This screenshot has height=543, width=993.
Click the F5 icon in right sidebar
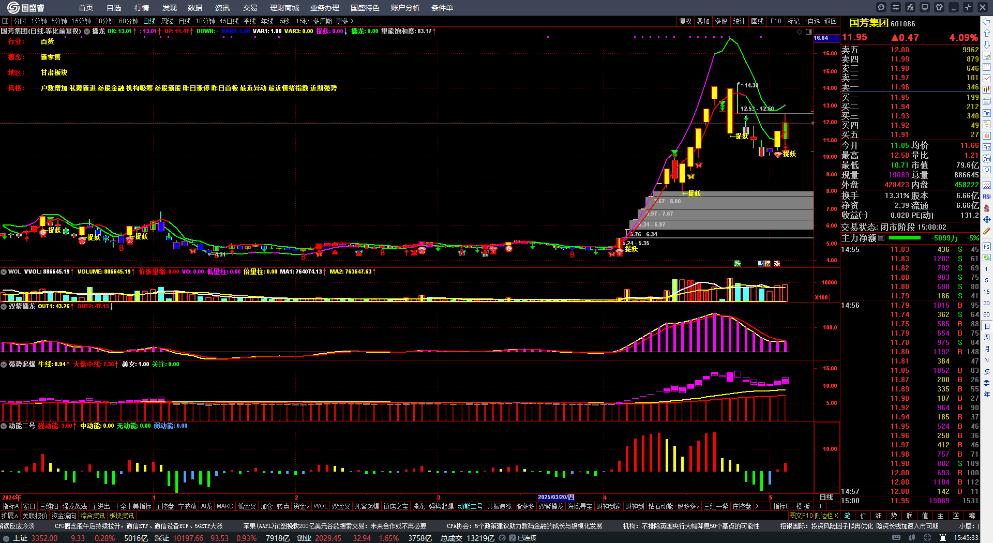click(987, 246)
